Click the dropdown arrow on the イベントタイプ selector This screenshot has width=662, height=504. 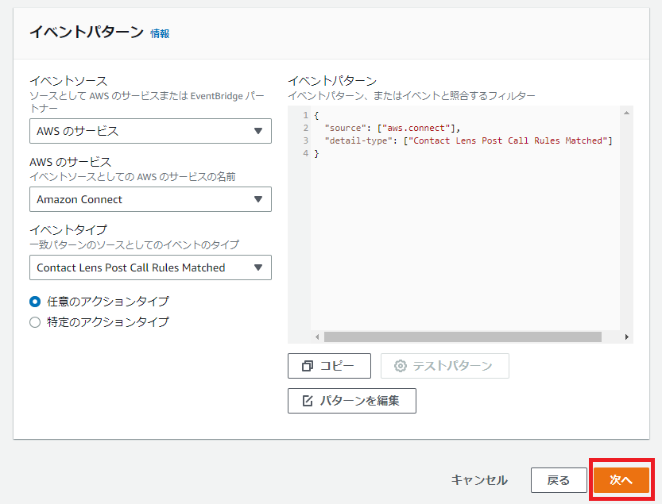coord(260,267)
